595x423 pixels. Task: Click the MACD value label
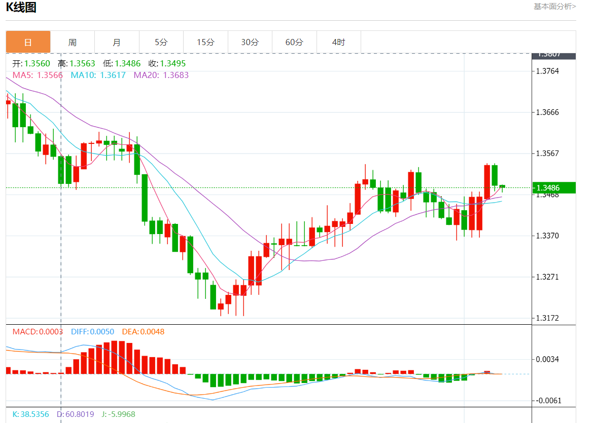[38, 332]
